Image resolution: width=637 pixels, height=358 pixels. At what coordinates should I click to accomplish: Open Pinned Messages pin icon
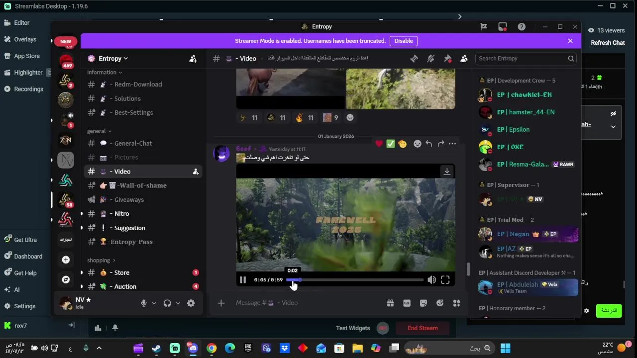pyautogui.click(x=447, y=59)
